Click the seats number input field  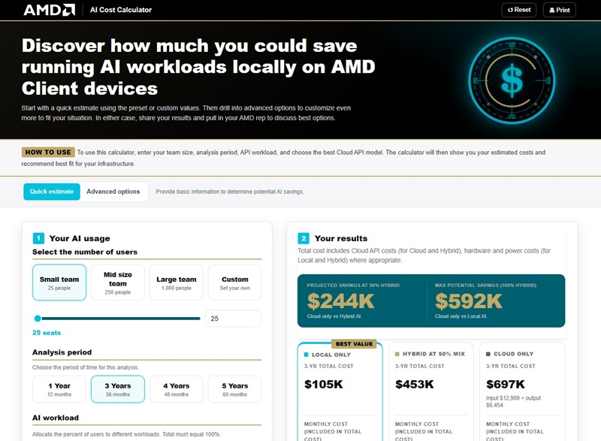[234, 319]
